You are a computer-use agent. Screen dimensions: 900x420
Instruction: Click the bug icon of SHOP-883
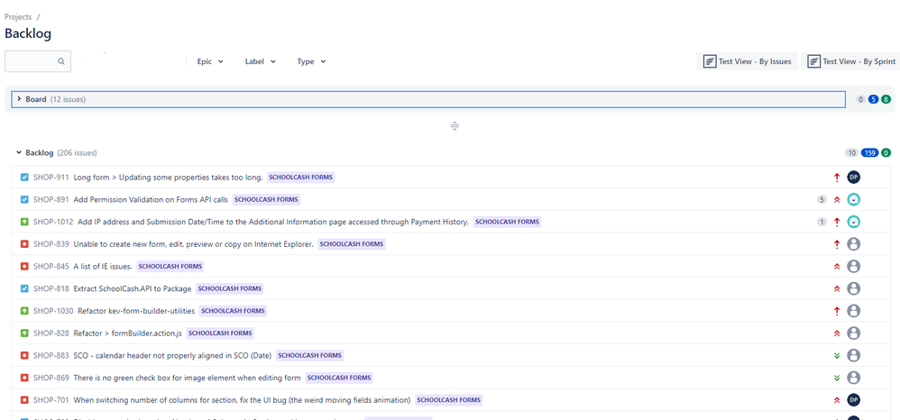(x=24, y=355)
